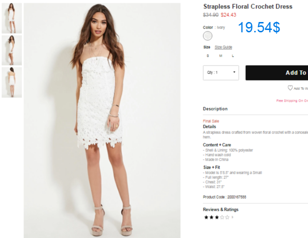Select size M option

(220, 56)
